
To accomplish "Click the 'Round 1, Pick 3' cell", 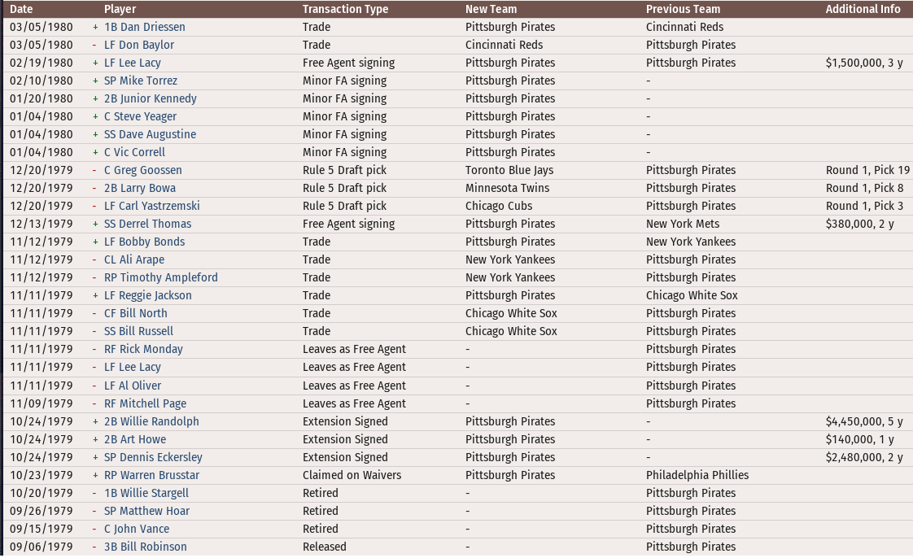I will pos(865,206).
